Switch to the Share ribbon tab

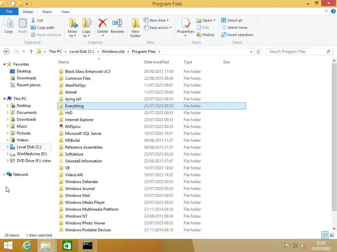coord(47,12)
